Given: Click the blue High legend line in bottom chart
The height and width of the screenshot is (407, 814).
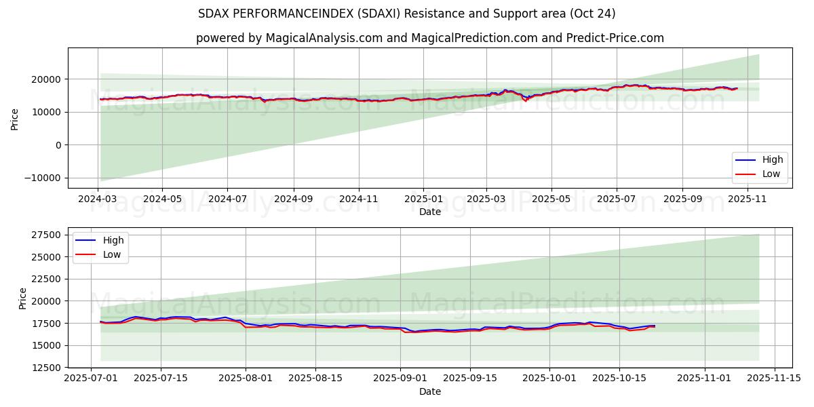Looking at the screenshot, I should (x=87, y=241).
